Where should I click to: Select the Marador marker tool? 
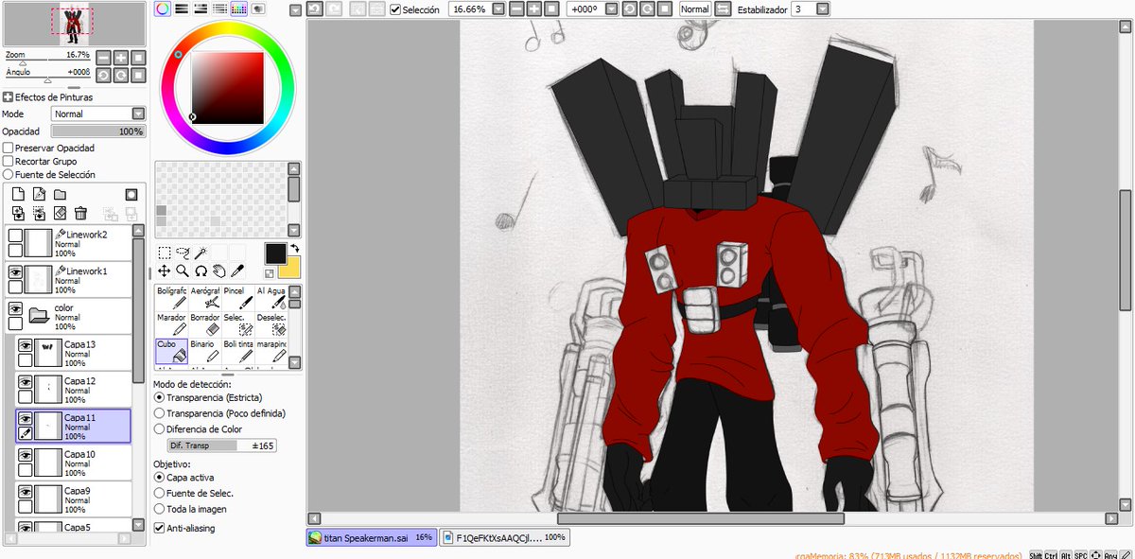171,324
